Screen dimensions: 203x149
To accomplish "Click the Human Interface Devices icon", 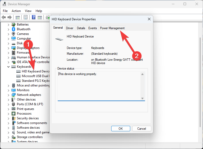I will tap(14, 57).
